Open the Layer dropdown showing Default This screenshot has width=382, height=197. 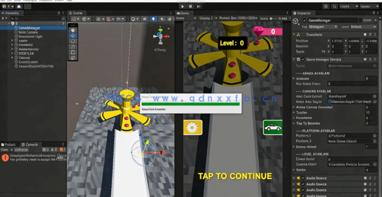tap(364, 27)
